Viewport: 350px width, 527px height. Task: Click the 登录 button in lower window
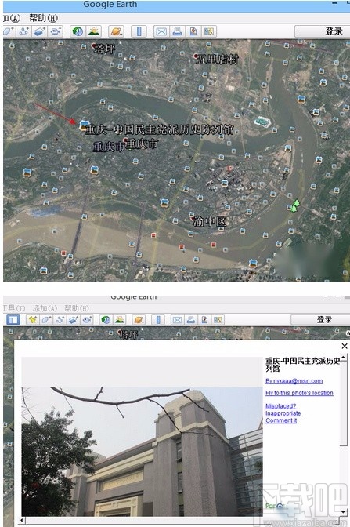point(320,320)
